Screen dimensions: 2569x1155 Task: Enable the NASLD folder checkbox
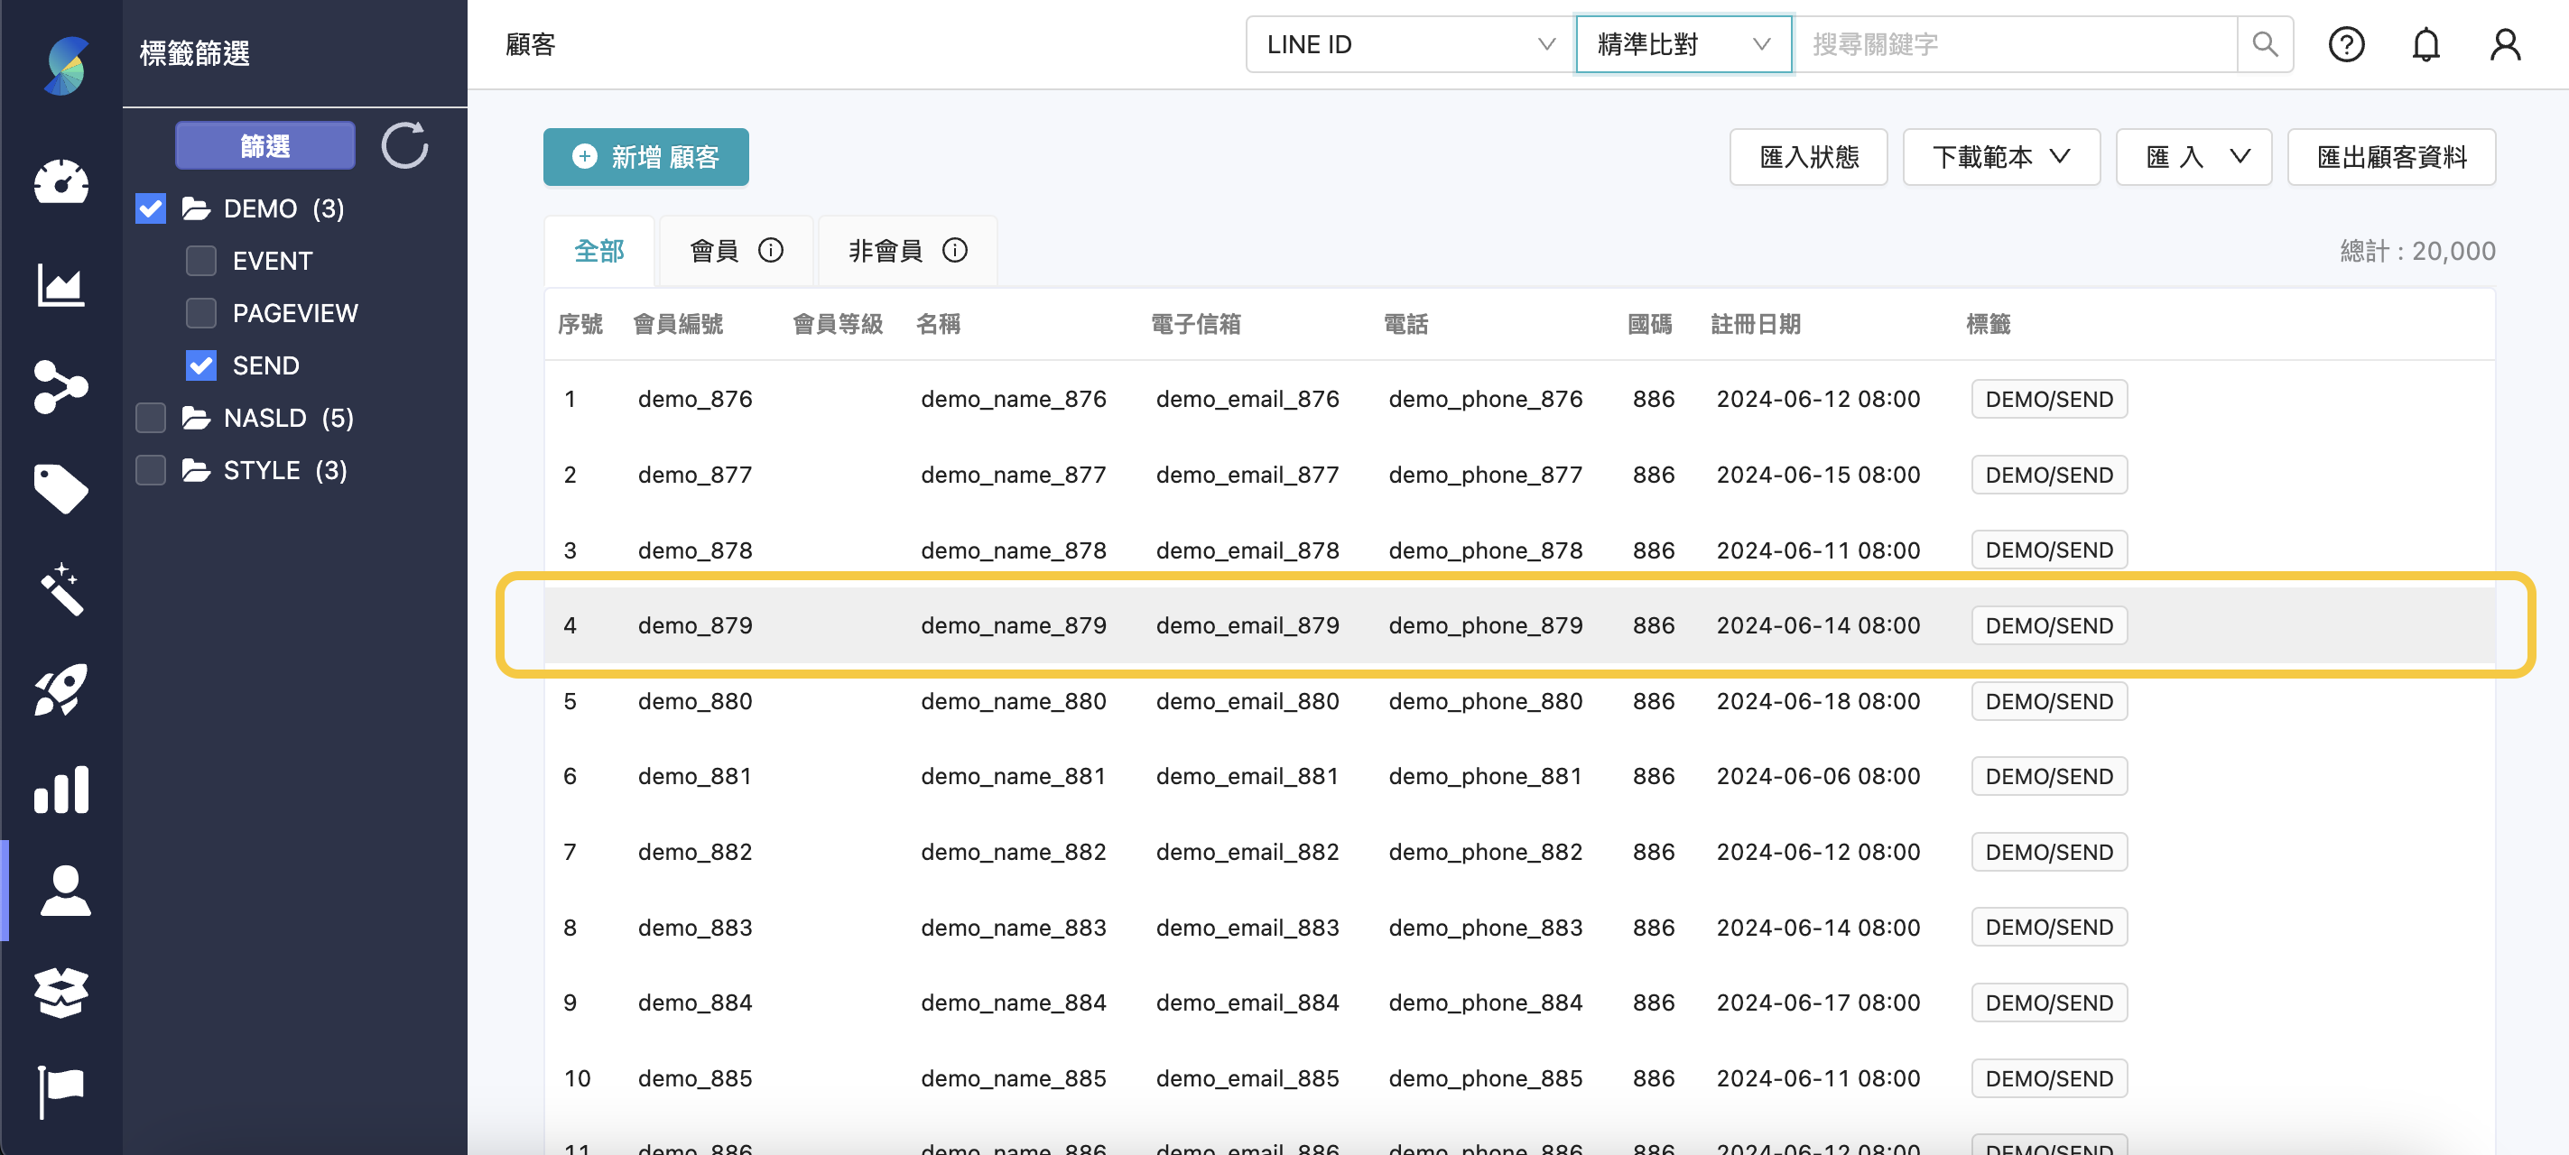pyautogui.click(x=151, y=418)
